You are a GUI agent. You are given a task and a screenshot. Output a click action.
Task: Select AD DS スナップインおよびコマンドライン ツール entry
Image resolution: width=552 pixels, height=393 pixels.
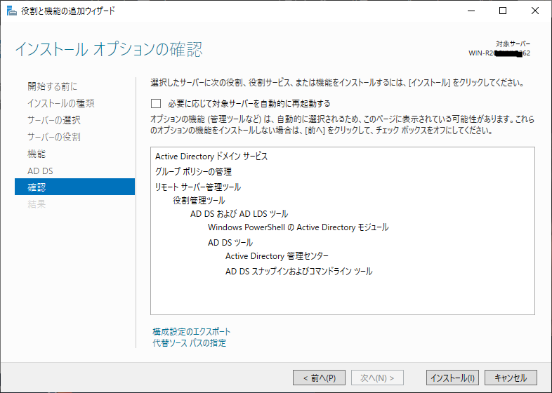pos(299,272)
